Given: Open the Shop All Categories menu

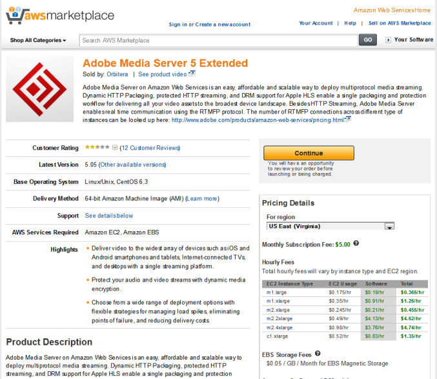Looking at the screenshot, I should tap(38, 40).
